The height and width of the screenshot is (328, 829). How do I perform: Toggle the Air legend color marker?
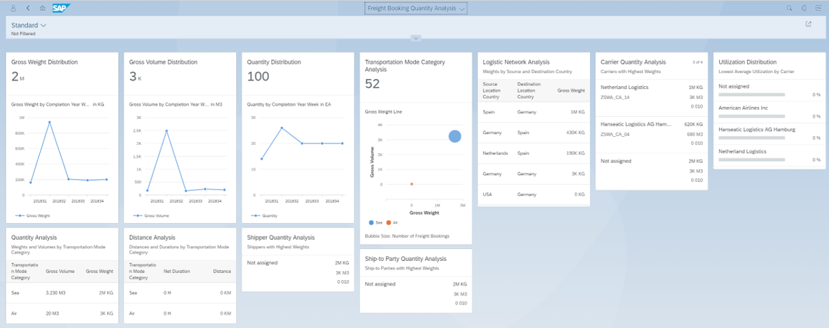(x=389, y=223)
